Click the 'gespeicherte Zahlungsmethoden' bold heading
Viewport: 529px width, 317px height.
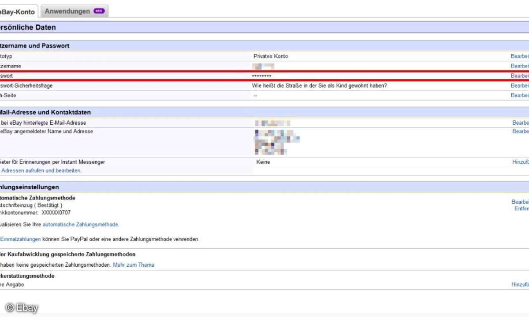[68, 254]
